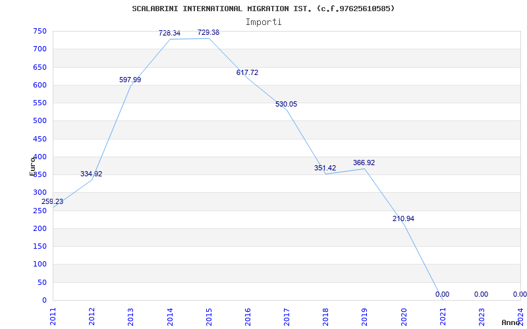527x329 pixels.
Task: Select the 351.42 data label
Action: point(325,168)
